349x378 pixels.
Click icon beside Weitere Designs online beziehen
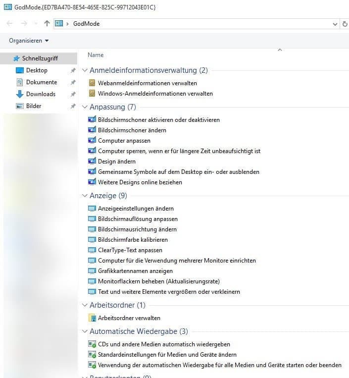click(92, 182)
